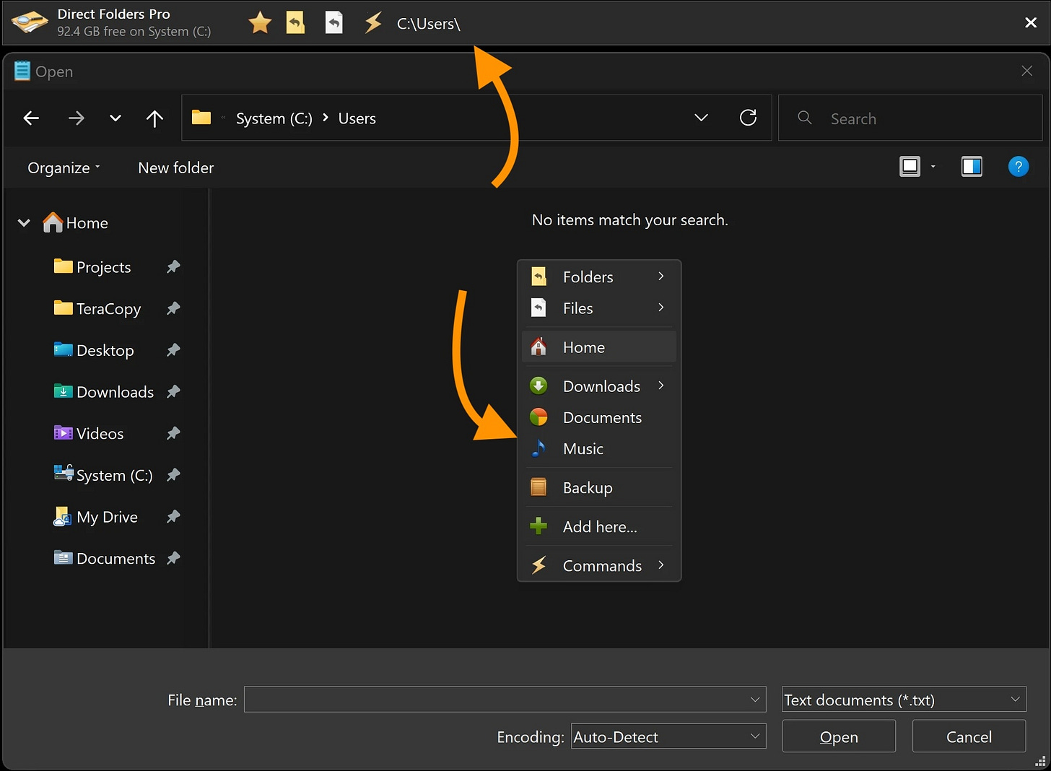1051x771 pixels.
Task: Choose Home in popup menu
Action: (599, 347)
